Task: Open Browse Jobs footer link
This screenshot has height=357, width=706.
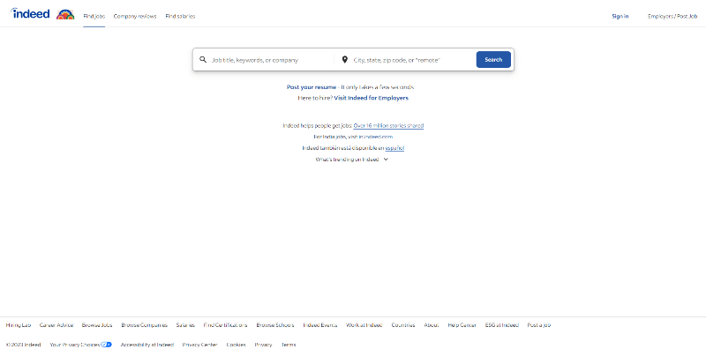Action: [x=97, y=325]
